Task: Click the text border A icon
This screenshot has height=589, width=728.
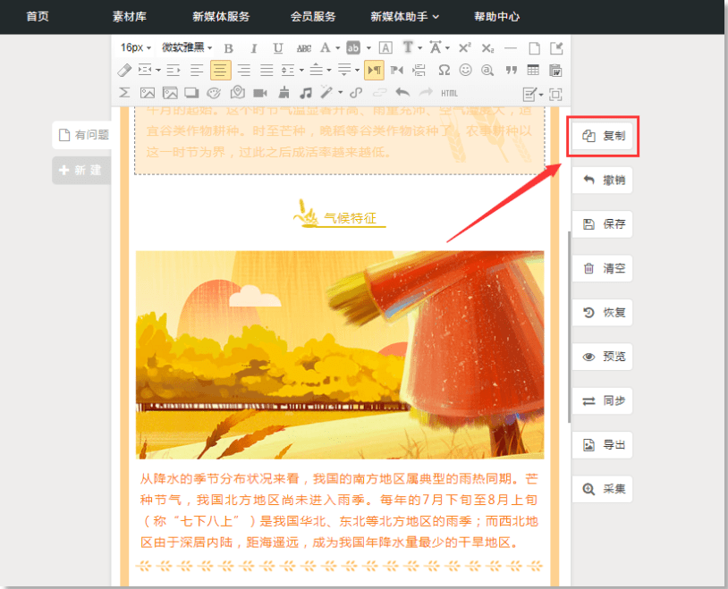Action: pyautogui.click(x=385, y=47)
